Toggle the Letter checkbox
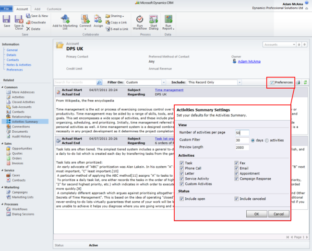 coord(181,173)
